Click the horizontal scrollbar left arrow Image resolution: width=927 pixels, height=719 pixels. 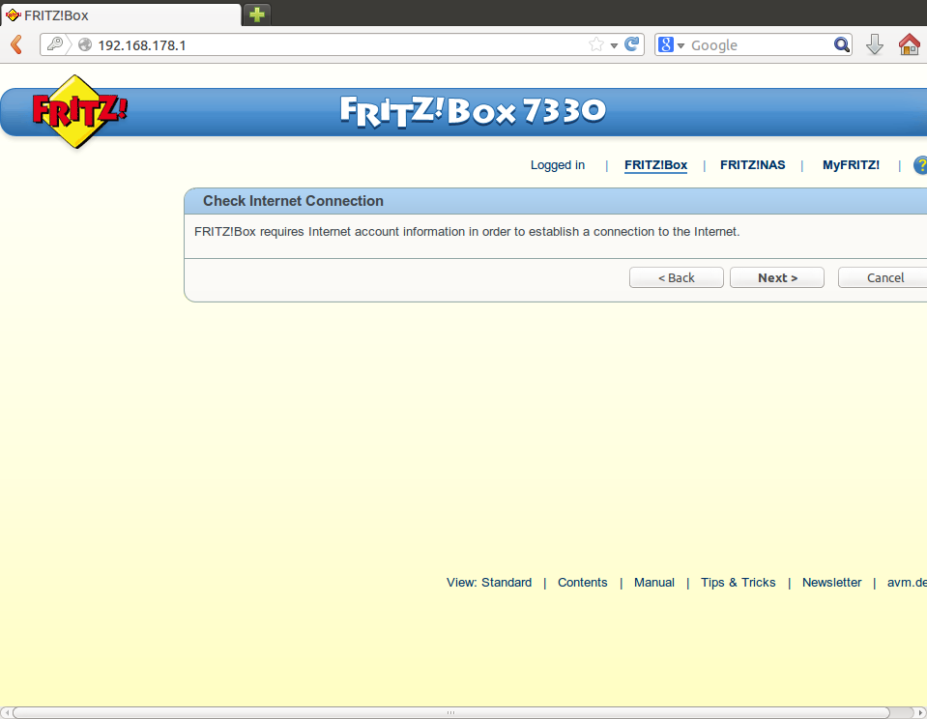pyautogui.click(x=6, y=712)
